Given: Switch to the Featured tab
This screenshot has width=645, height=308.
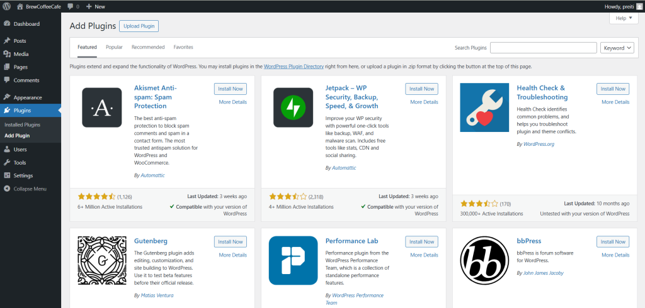Looking at the screenshot, I should 87,47.
